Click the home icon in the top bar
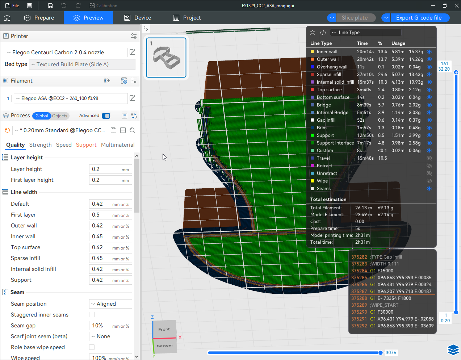Screen dimensions: 461x360 7,18
